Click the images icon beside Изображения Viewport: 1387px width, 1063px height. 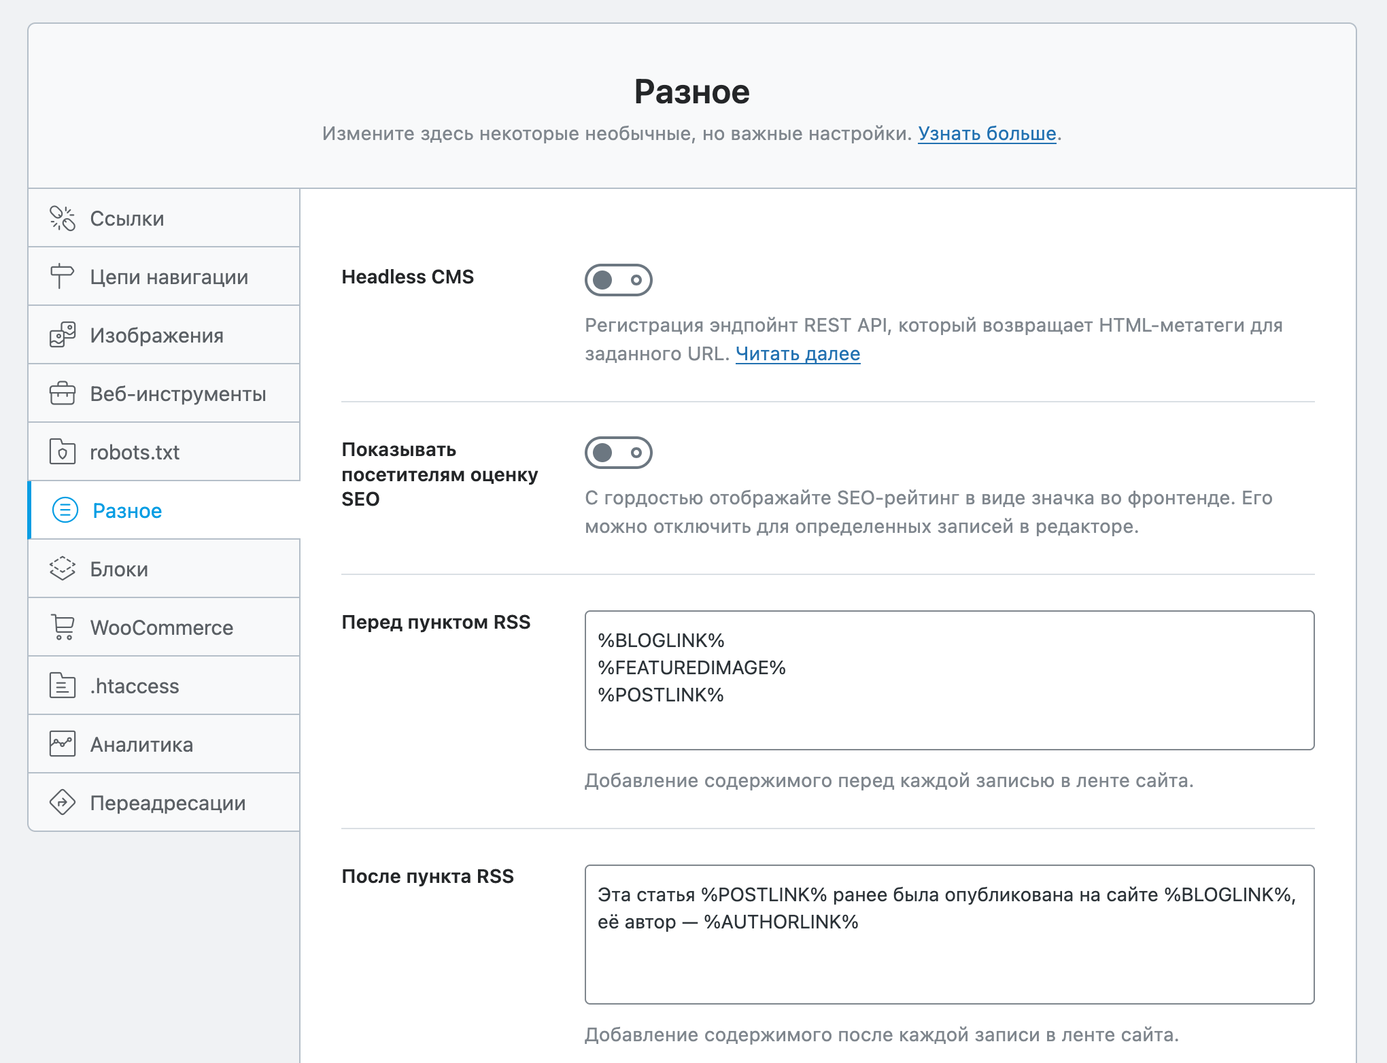[63, 335]
